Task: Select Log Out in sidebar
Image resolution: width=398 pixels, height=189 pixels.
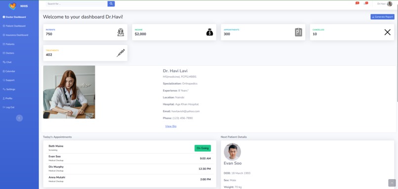Action: point(8,107)
